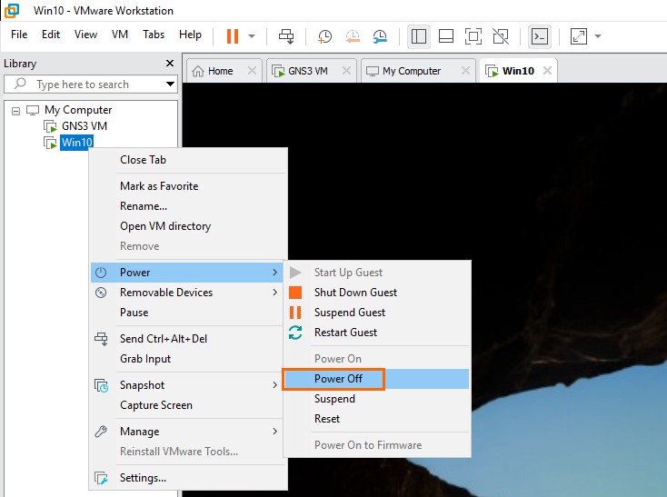Click the stretch guest toolbar icon
The height and width of the screenshot is (497, 667).
[x=579, y=36]
